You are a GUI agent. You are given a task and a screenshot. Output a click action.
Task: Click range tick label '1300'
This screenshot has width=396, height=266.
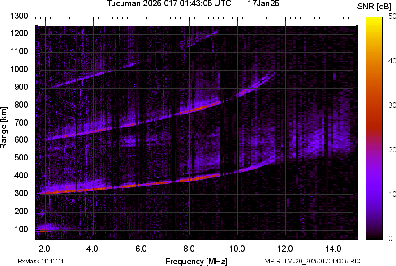[19, 16]
